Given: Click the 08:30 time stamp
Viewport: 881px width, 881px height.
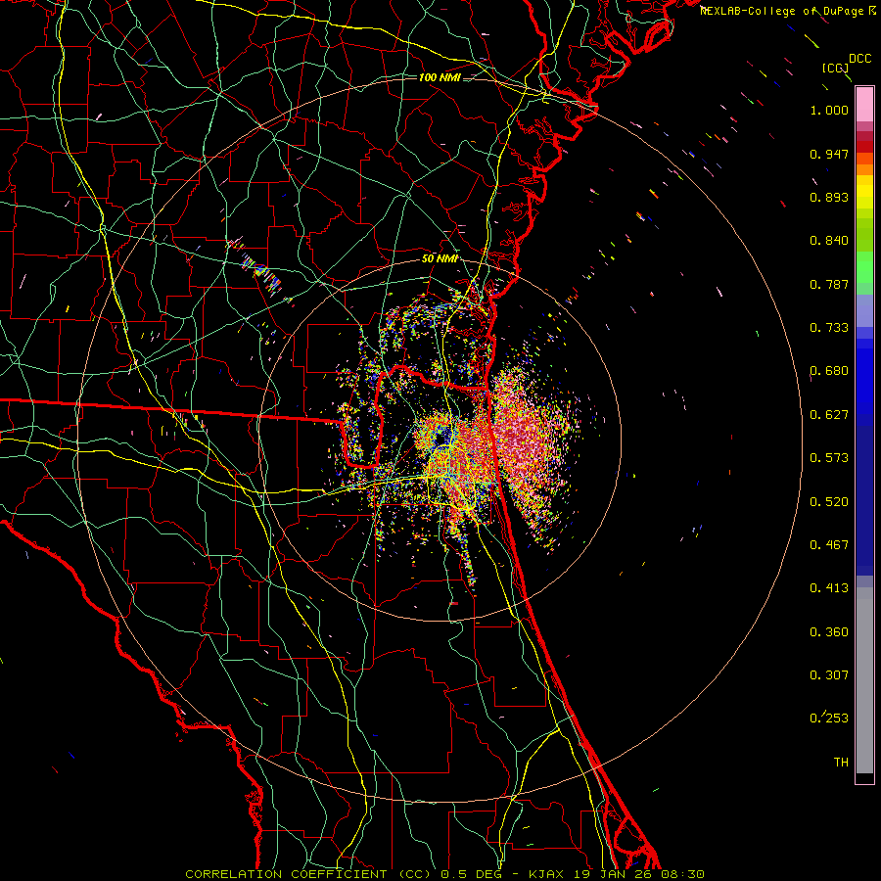Looking at the screenshot, I should click(682, 874).
